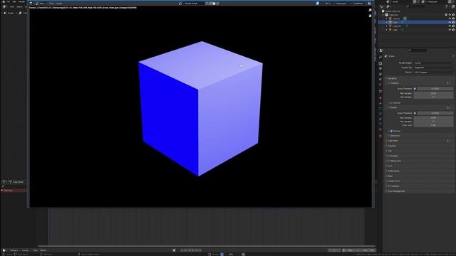Click the Properties search field
Viewport: 456px width, 256px height.
418,50
